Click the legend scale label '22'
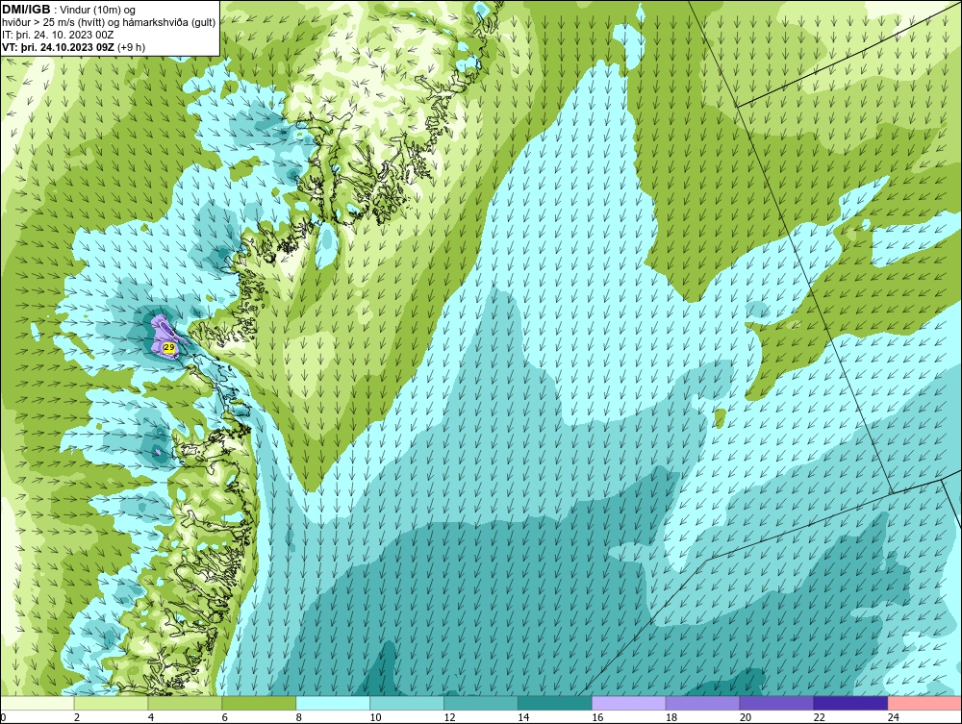Viewport: 962px width, 724px height. (820, 717)
